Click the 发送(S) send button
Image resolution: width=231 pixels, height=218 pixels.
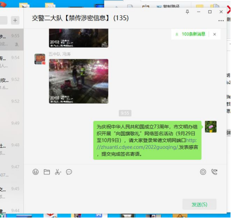click(200, 204)
